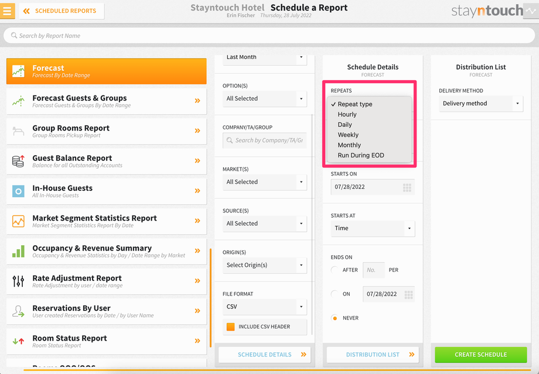
Task: Click the Occupancy & Revenue bar chart icon
Action: coord(18,251)
